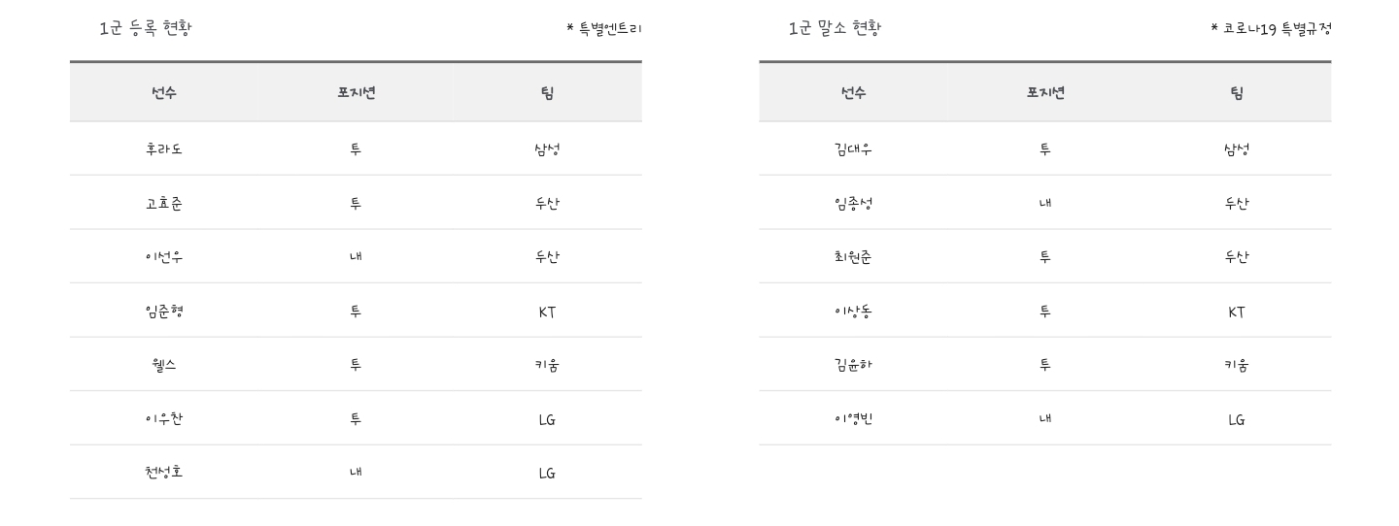Select player 웰스 from 키움

(164, 365)
